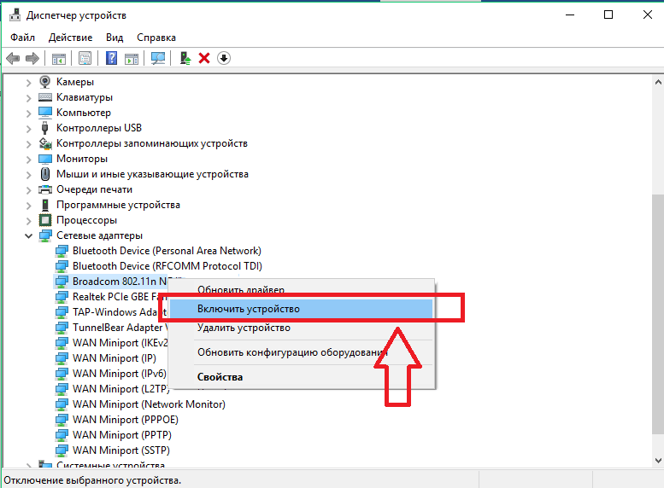
Task: Open the Действие menu
Action: pyautogui.click(x=70, y=38)
